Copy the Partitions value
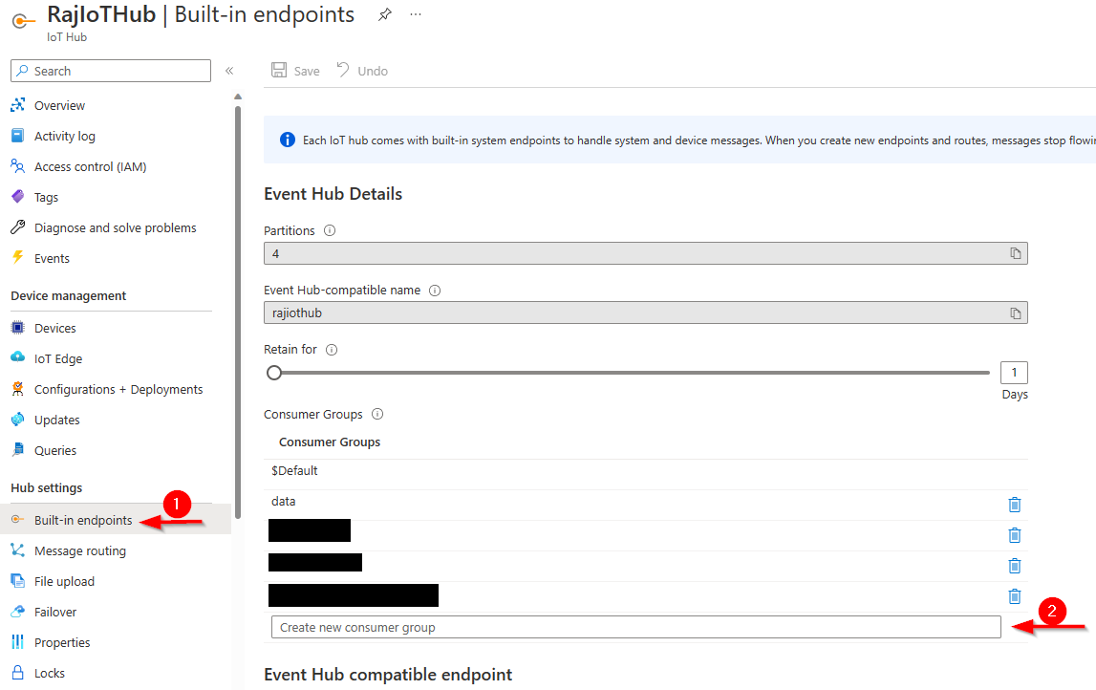Viewport: 1096px width, 690px height. (x=1016, y=253)
